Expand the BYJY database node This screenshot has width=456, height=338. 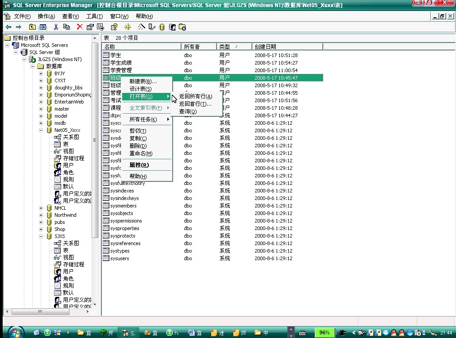pyautogui.click(x=41, y=73)
